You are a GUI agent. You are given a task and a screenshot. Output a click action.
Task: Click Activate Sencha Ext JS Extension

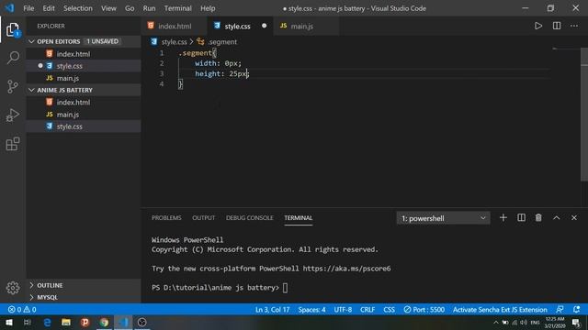coord(500,310)
